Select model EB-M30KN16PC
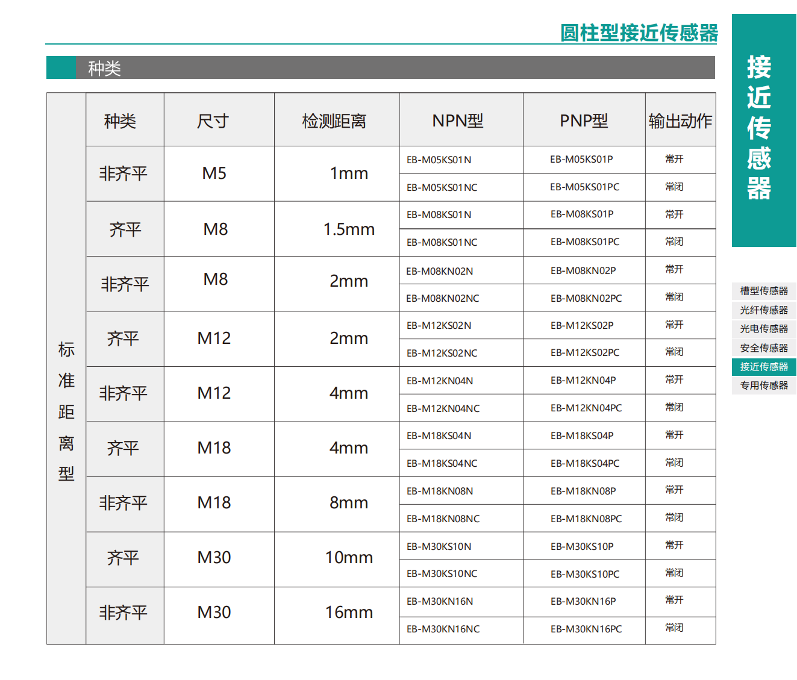 [586, 629]
